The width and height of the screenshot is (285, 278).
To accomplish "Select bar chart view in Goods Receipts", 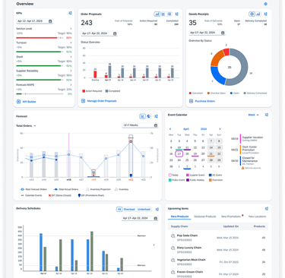I will 258,14.
